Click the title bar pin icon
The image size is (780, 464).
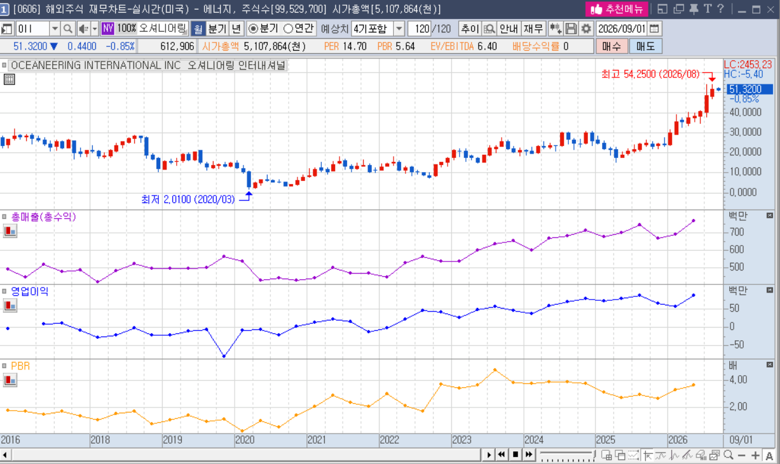[x=694, y=9]
